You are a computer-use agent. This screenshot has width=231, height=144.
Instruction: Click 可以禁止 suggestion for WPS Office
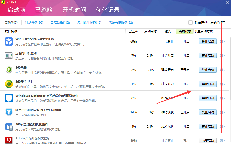(168, 42)
